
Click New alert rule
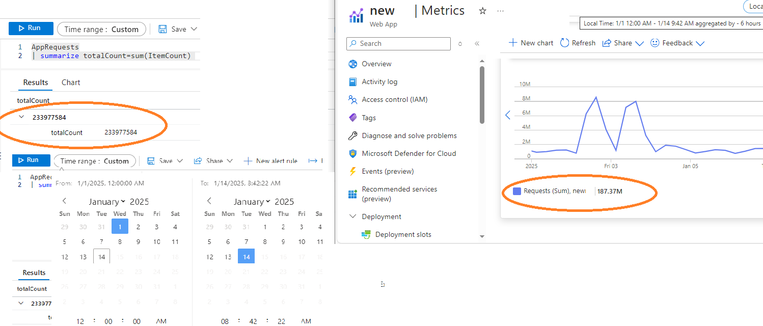coord(270,161)
